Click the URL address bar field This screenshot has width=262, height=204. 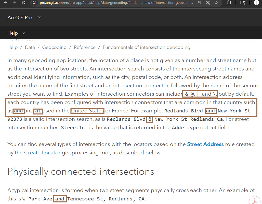pyautogui.click(x=115, y=3)
